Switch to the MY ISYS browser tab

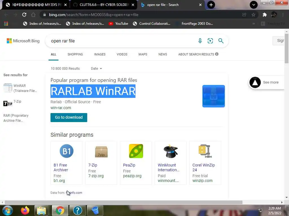pyautogui.click(x=36, y=5)
